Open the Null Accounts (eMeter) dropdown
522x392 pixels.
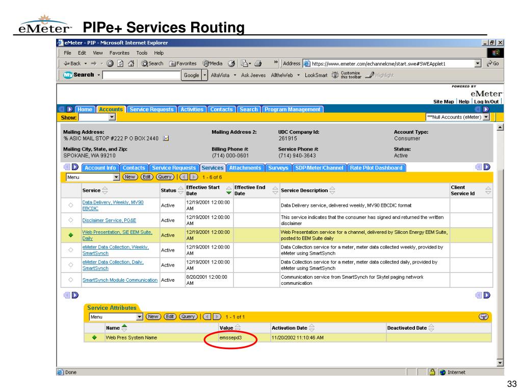pyautogui.click(x=486, y=117)
